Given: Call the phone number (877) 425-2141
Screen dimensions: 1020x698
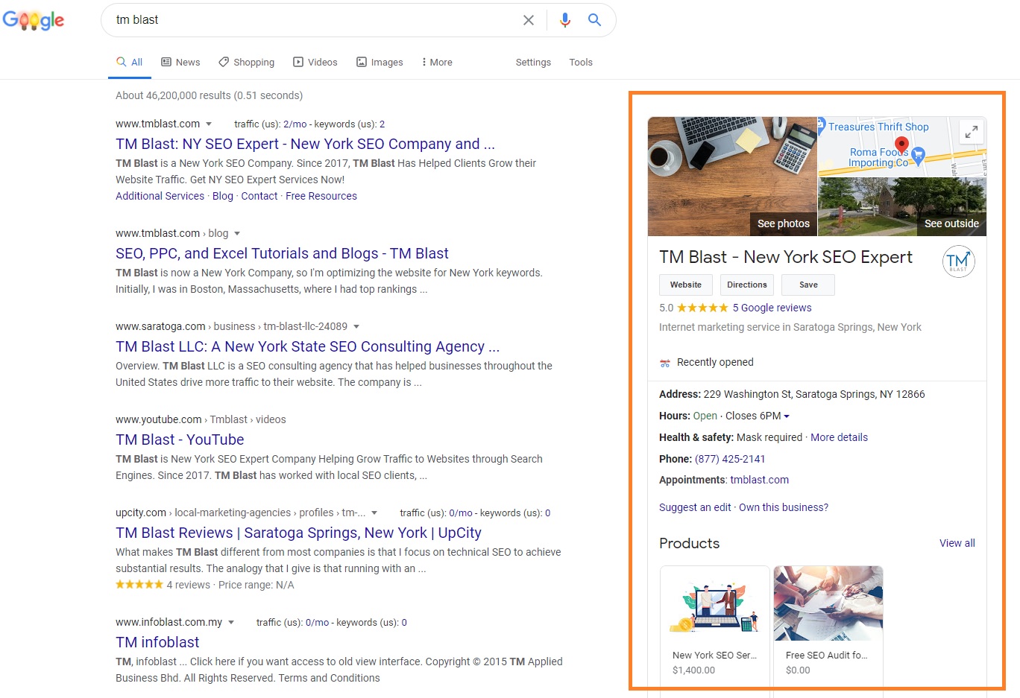Looking at the screenshot, I should click(730, 459).
